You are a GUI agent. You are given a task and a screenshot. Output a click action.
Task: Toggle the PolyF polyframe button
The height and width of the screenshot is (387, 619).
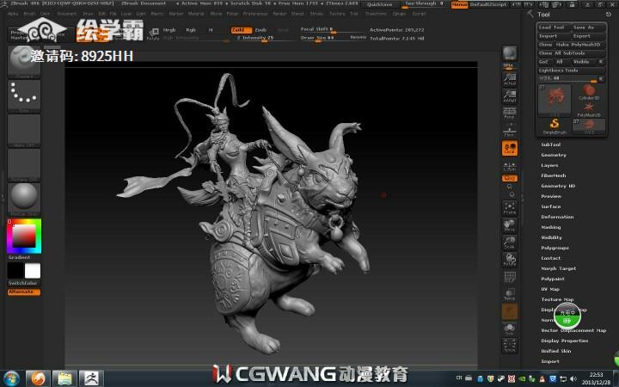point(510,276)
